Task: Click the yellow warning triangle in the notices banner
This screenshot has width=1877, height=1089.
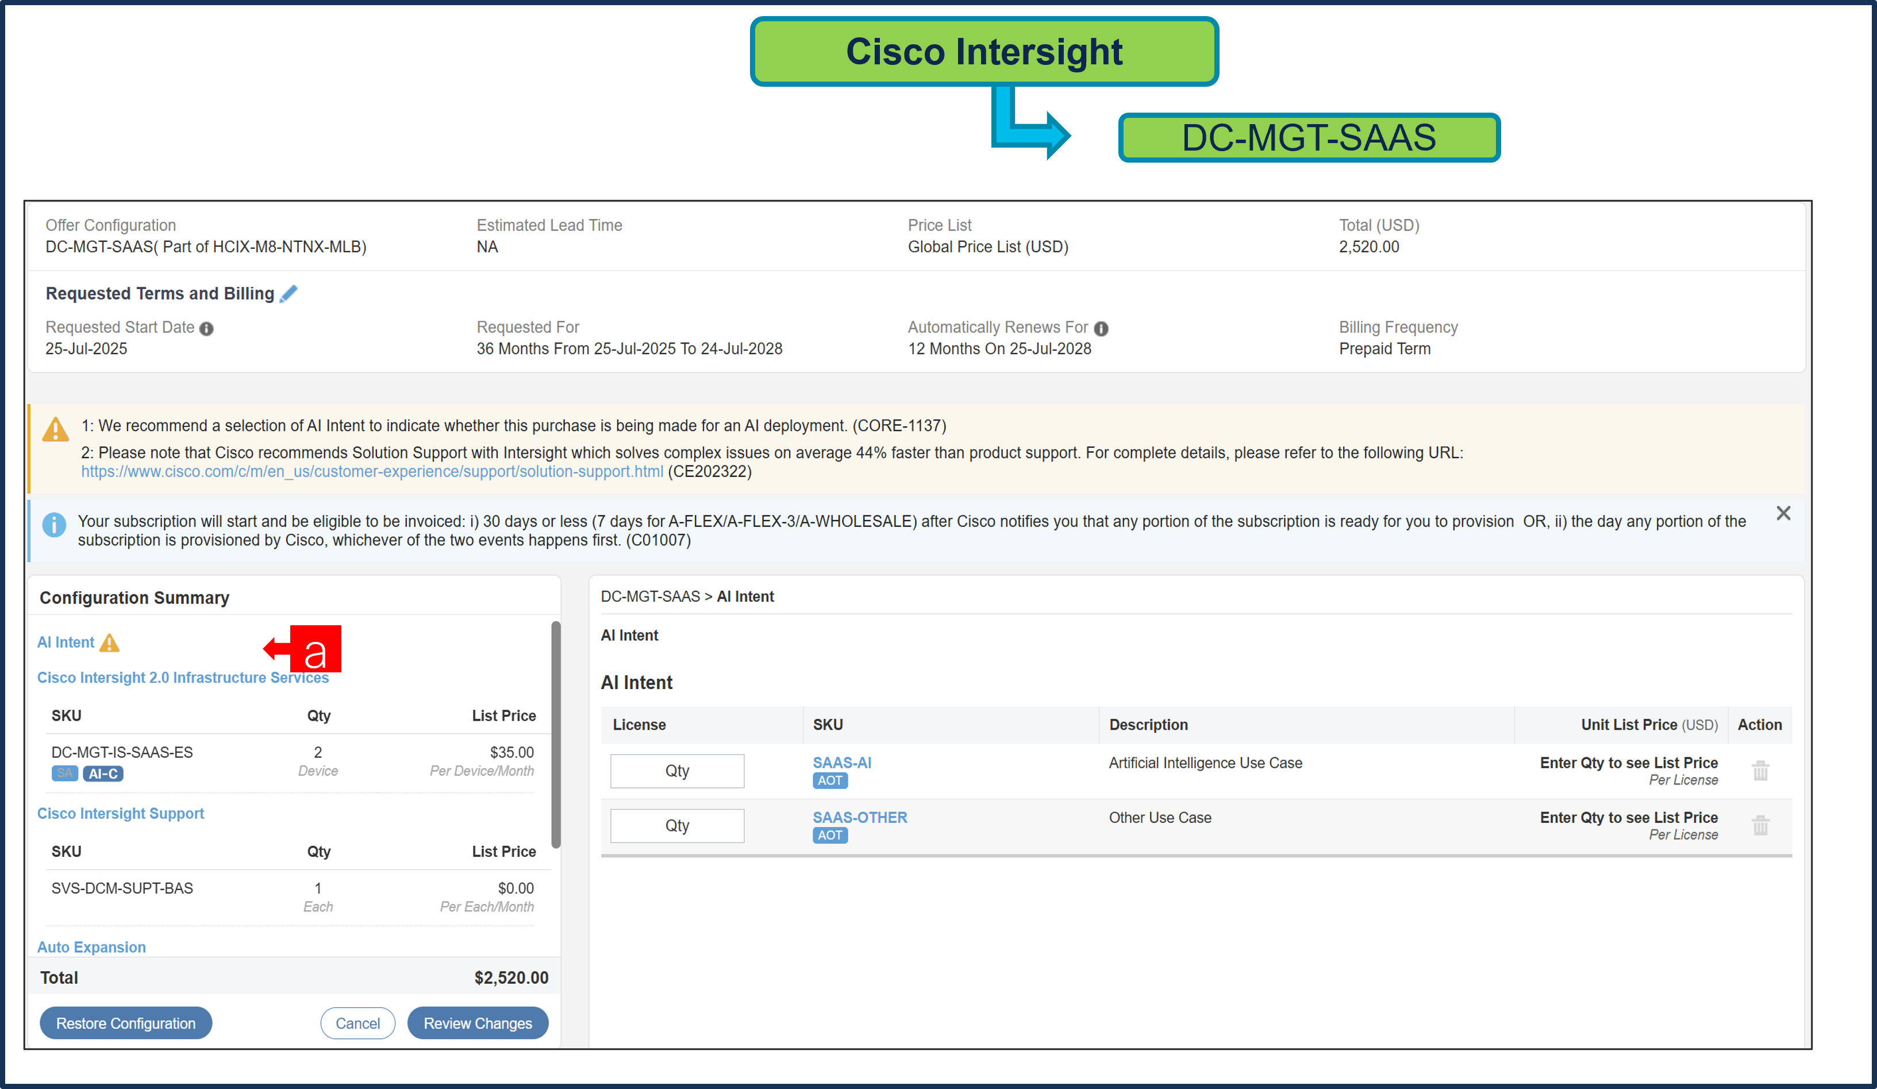Action: 55,430
